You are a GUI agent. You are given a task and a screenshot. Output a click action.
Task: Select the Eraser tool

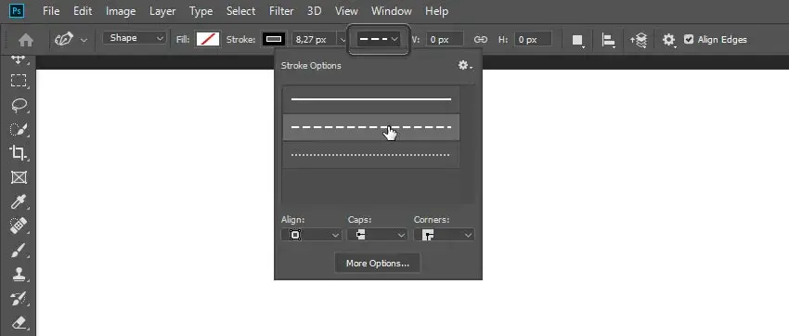(19, 322)
